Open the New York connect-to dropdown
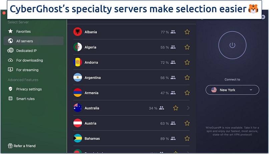Viewport: 269px width, 154px height. pyautogui.click(x=232, y=90)
